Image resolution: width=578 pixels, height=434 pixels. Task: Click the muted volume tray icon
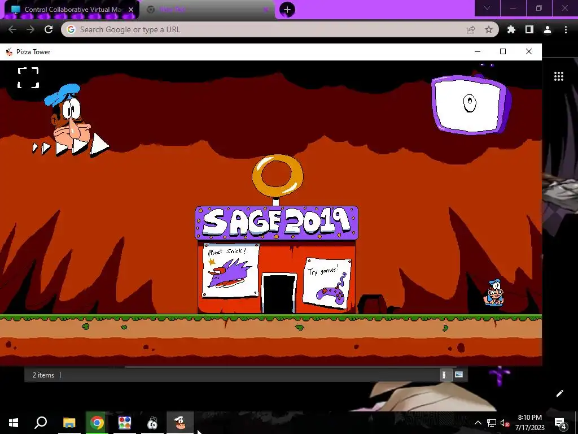pyautogui.click(x=505, y=423)
